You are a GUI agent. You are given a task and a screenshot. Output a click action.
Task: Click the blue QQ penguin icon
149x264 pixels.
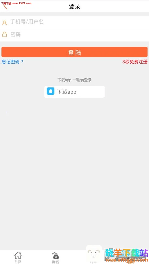tap(50, 91)
